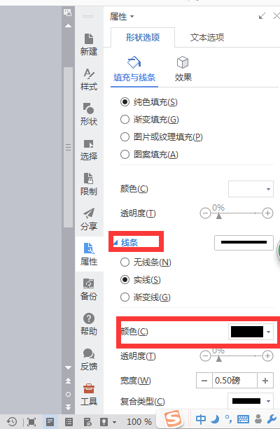The height and width of the screenshot is (429, 280).
Task: Open the 新建 (New) sidebar icon
Action: point(89,44)
